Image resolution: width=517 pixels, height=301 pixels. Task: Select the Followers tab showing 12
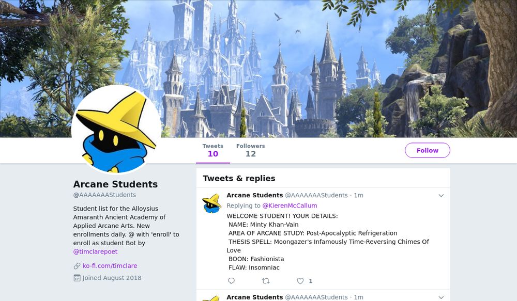[251, 150]
